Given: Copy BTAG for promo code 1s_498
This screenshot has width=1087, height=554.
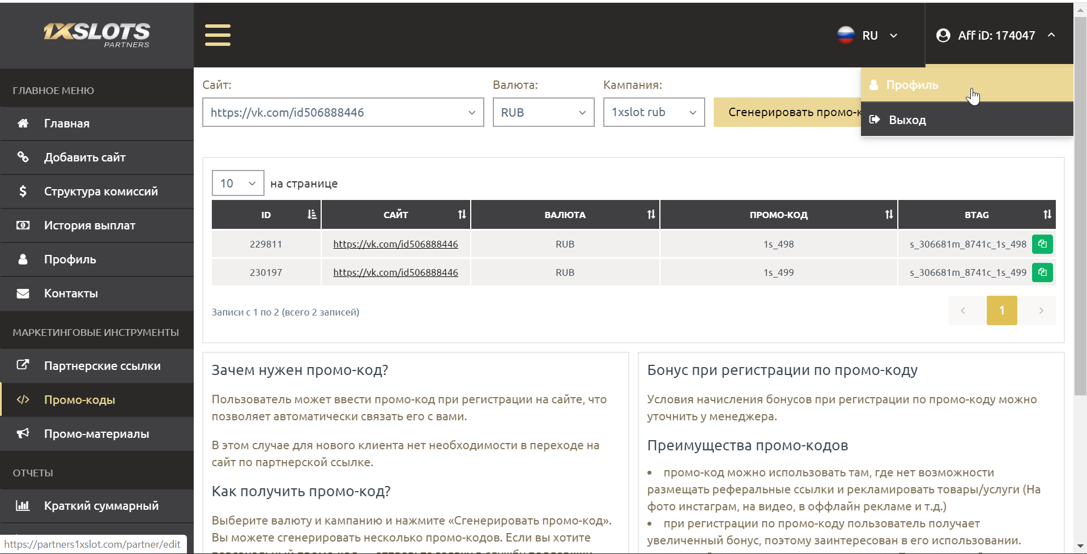Looking at the screenshot, I should [x=1043, y=244].
